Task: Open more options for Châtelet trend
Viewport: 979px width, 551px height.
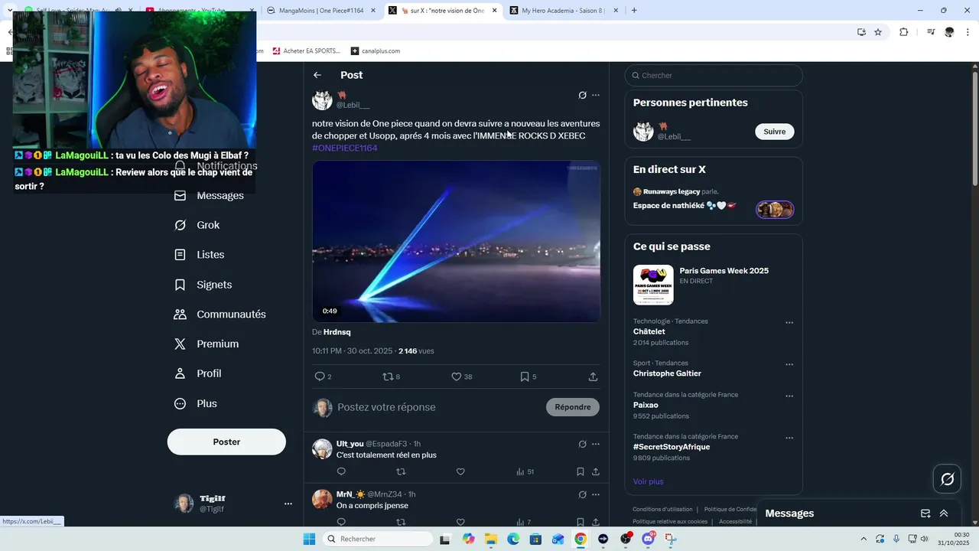Action: pyautogui.click(x=789, y=323)
